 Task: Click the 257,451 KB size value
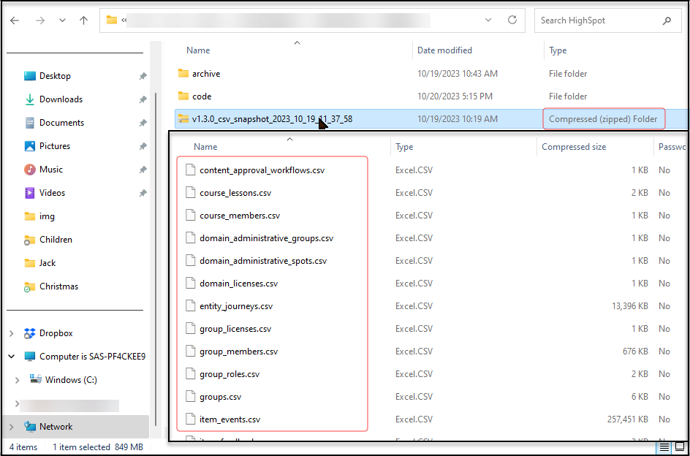[628, 419]
